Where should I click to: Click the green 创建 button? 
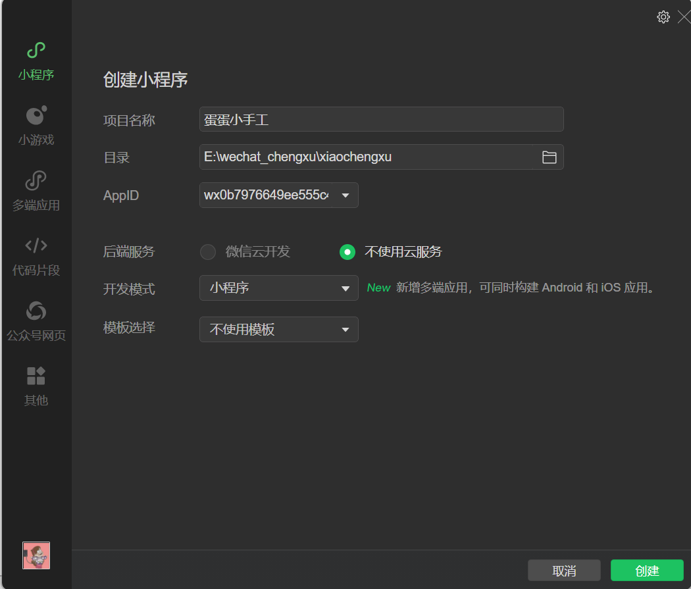coord(647,571)
